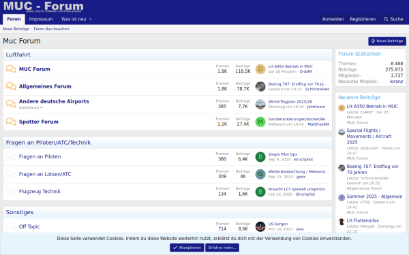Click the Erfahre mehr... button
The height and width of the screenshot is (255, 409).
coord(222,248)
